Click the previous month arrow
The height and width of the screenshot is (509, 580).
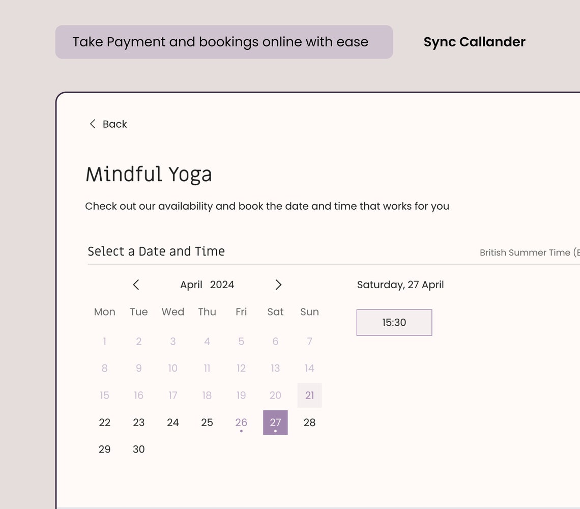[136, 285]
